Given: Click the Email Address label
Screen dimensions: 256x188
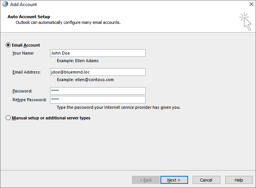Looking at the screenshot, I should (26, 72).
